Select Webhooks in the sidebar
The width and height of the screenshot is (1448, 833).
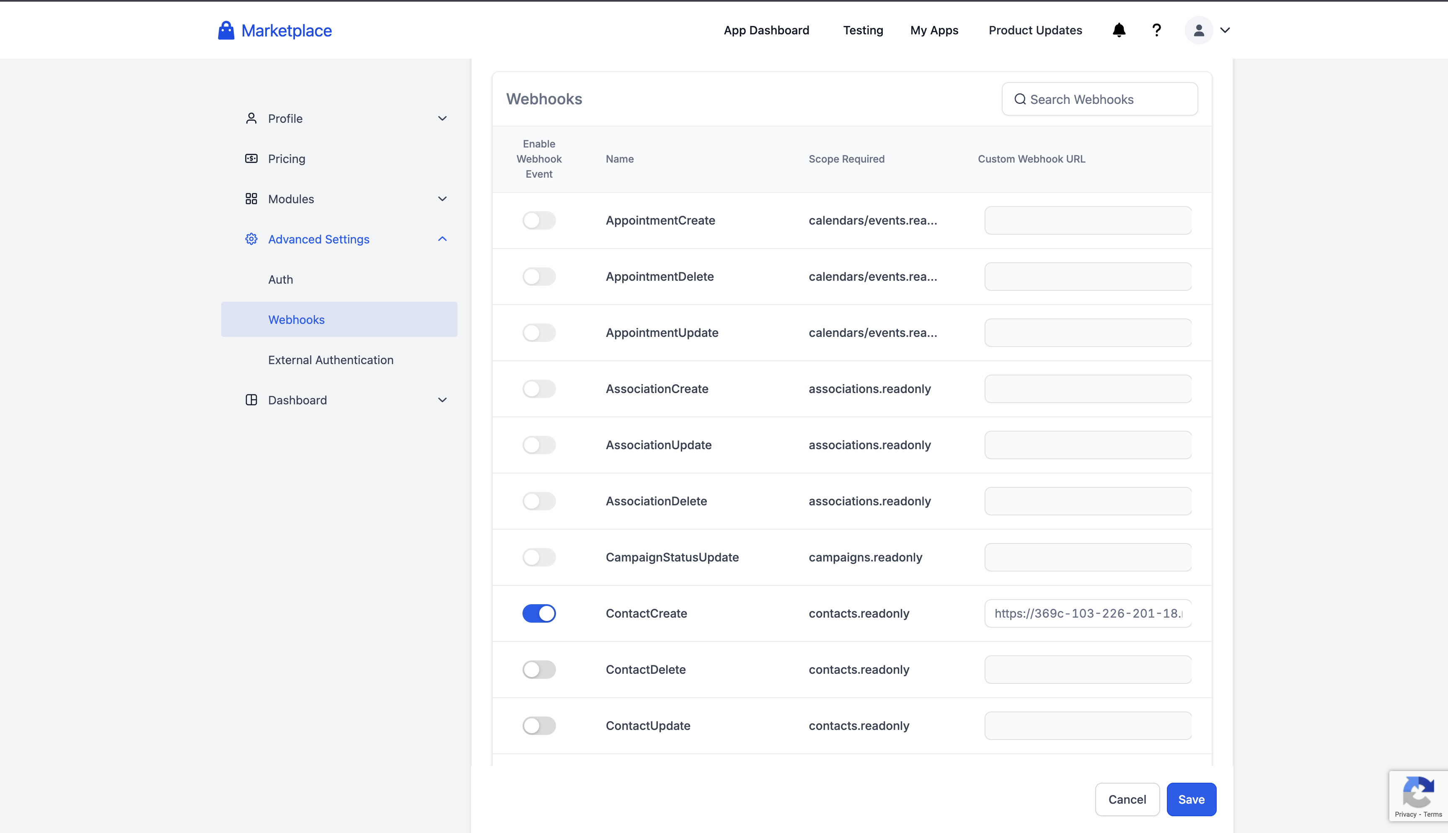pos(339,319)
